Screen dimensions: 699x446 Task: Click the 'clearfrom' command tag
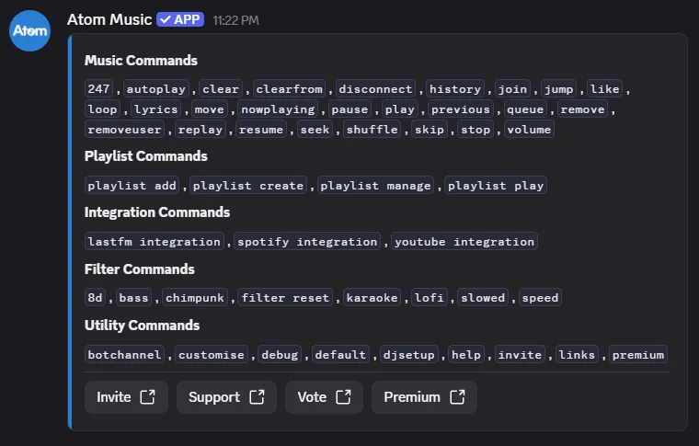pyautogui.click(x=290, y=88)
